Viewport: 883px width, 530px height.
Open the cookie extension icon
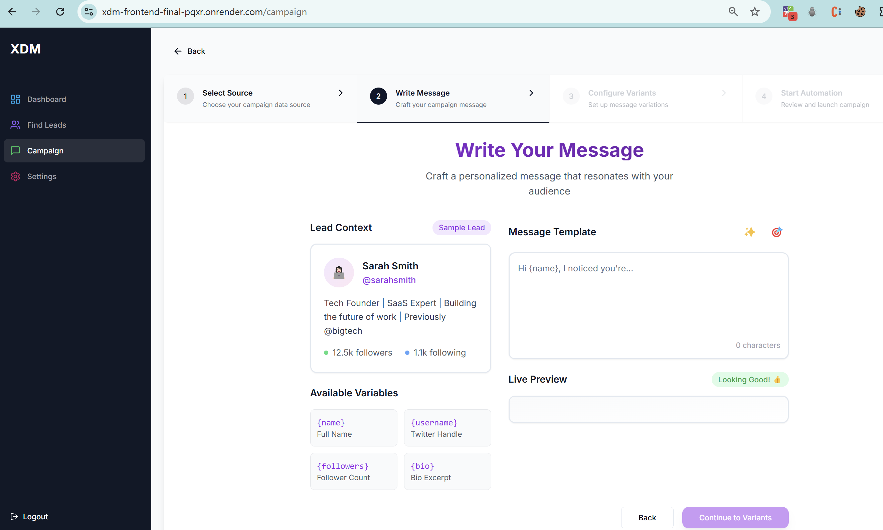click(860, 12)
